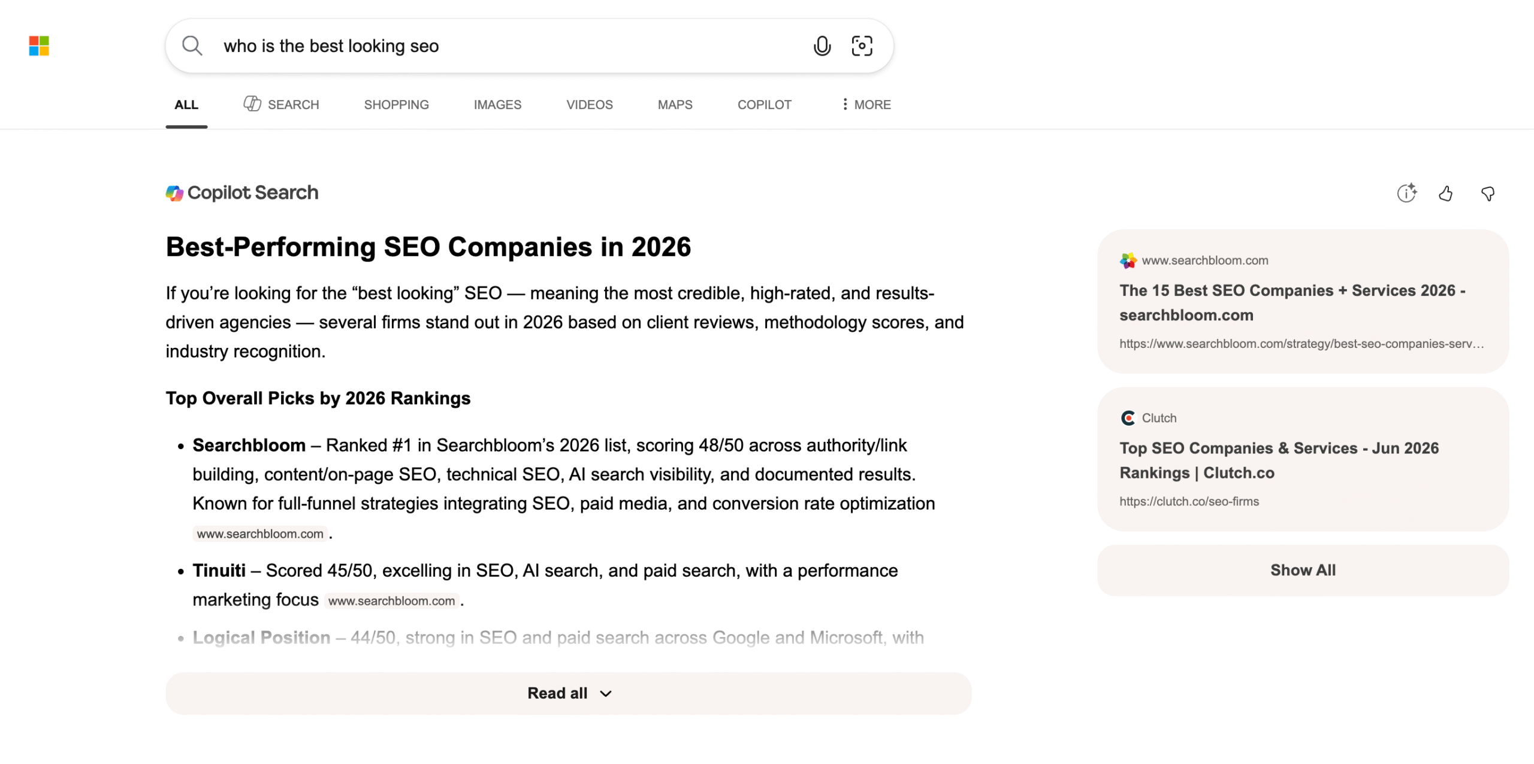Click the magnifier search icon

click(x=192, y=46)
